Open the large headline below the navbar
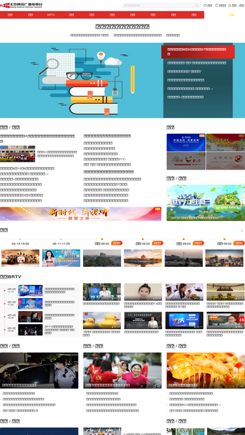Viewport: 245px width, 435px height. 123,27
